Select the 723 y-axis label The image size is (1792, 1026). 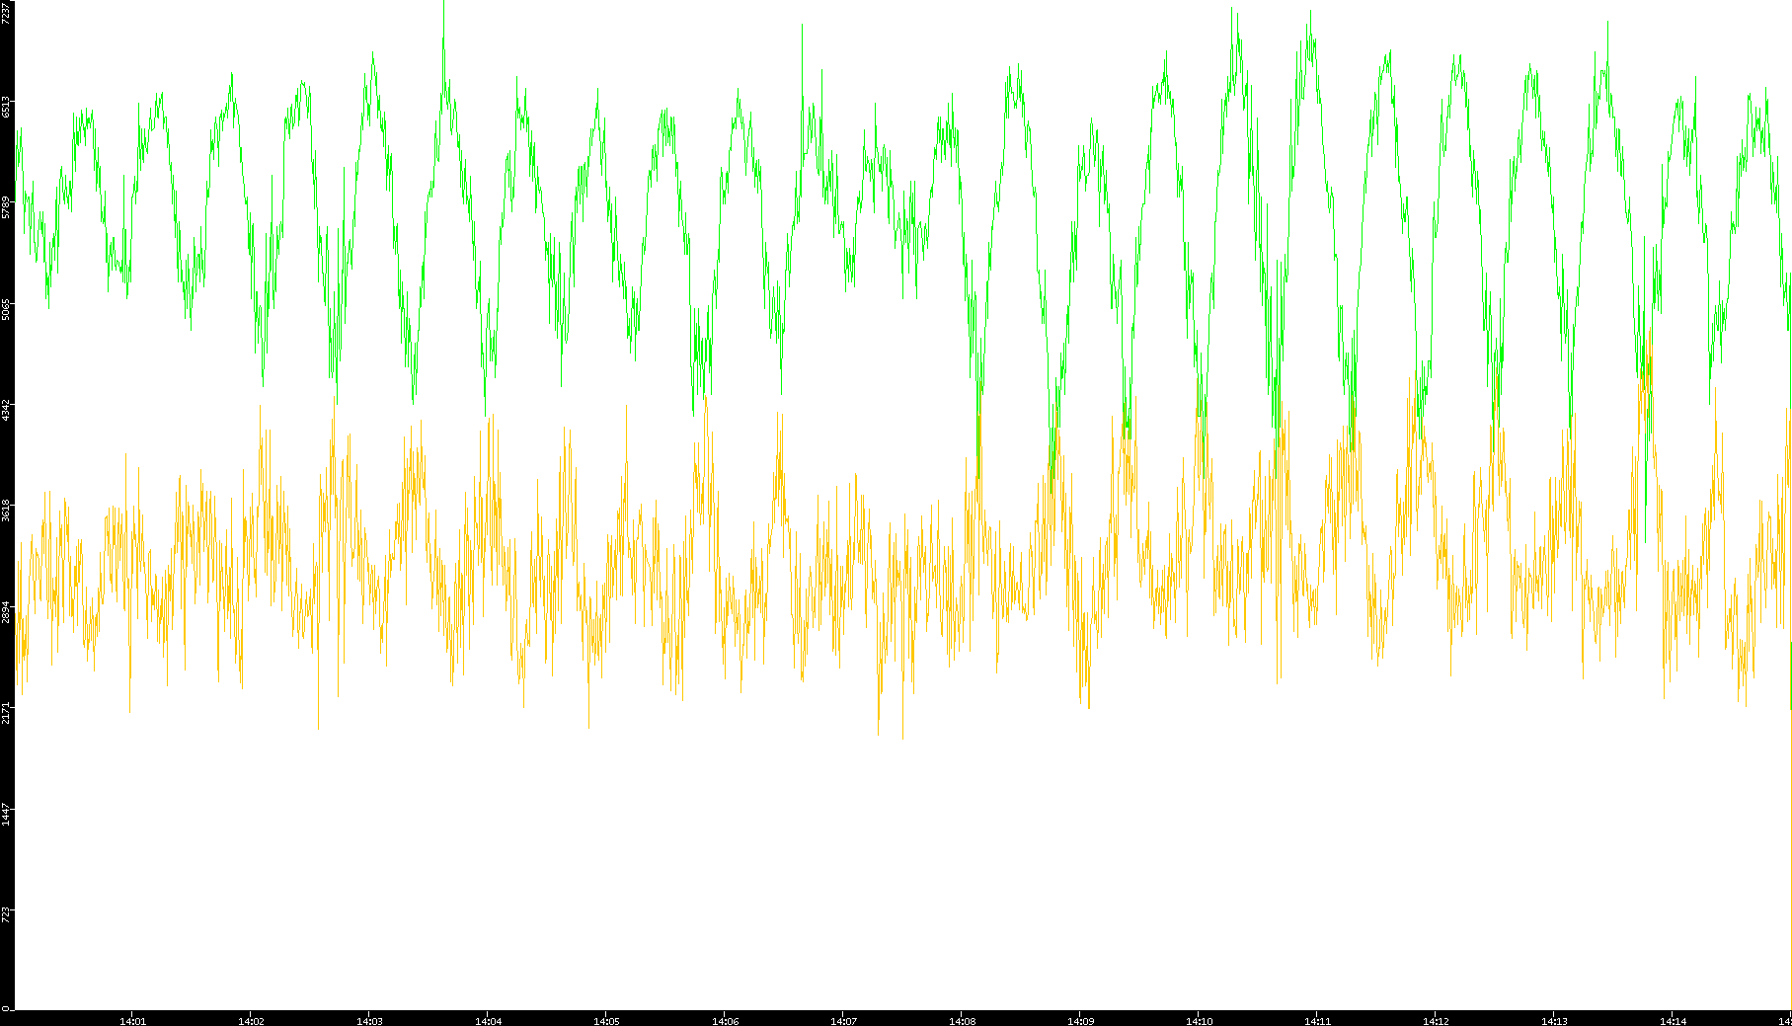[7, 913]
